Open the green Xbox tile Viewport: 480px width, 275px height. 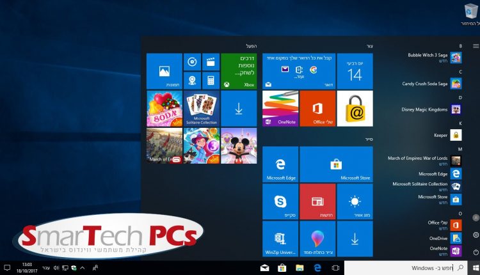[239, 71]
